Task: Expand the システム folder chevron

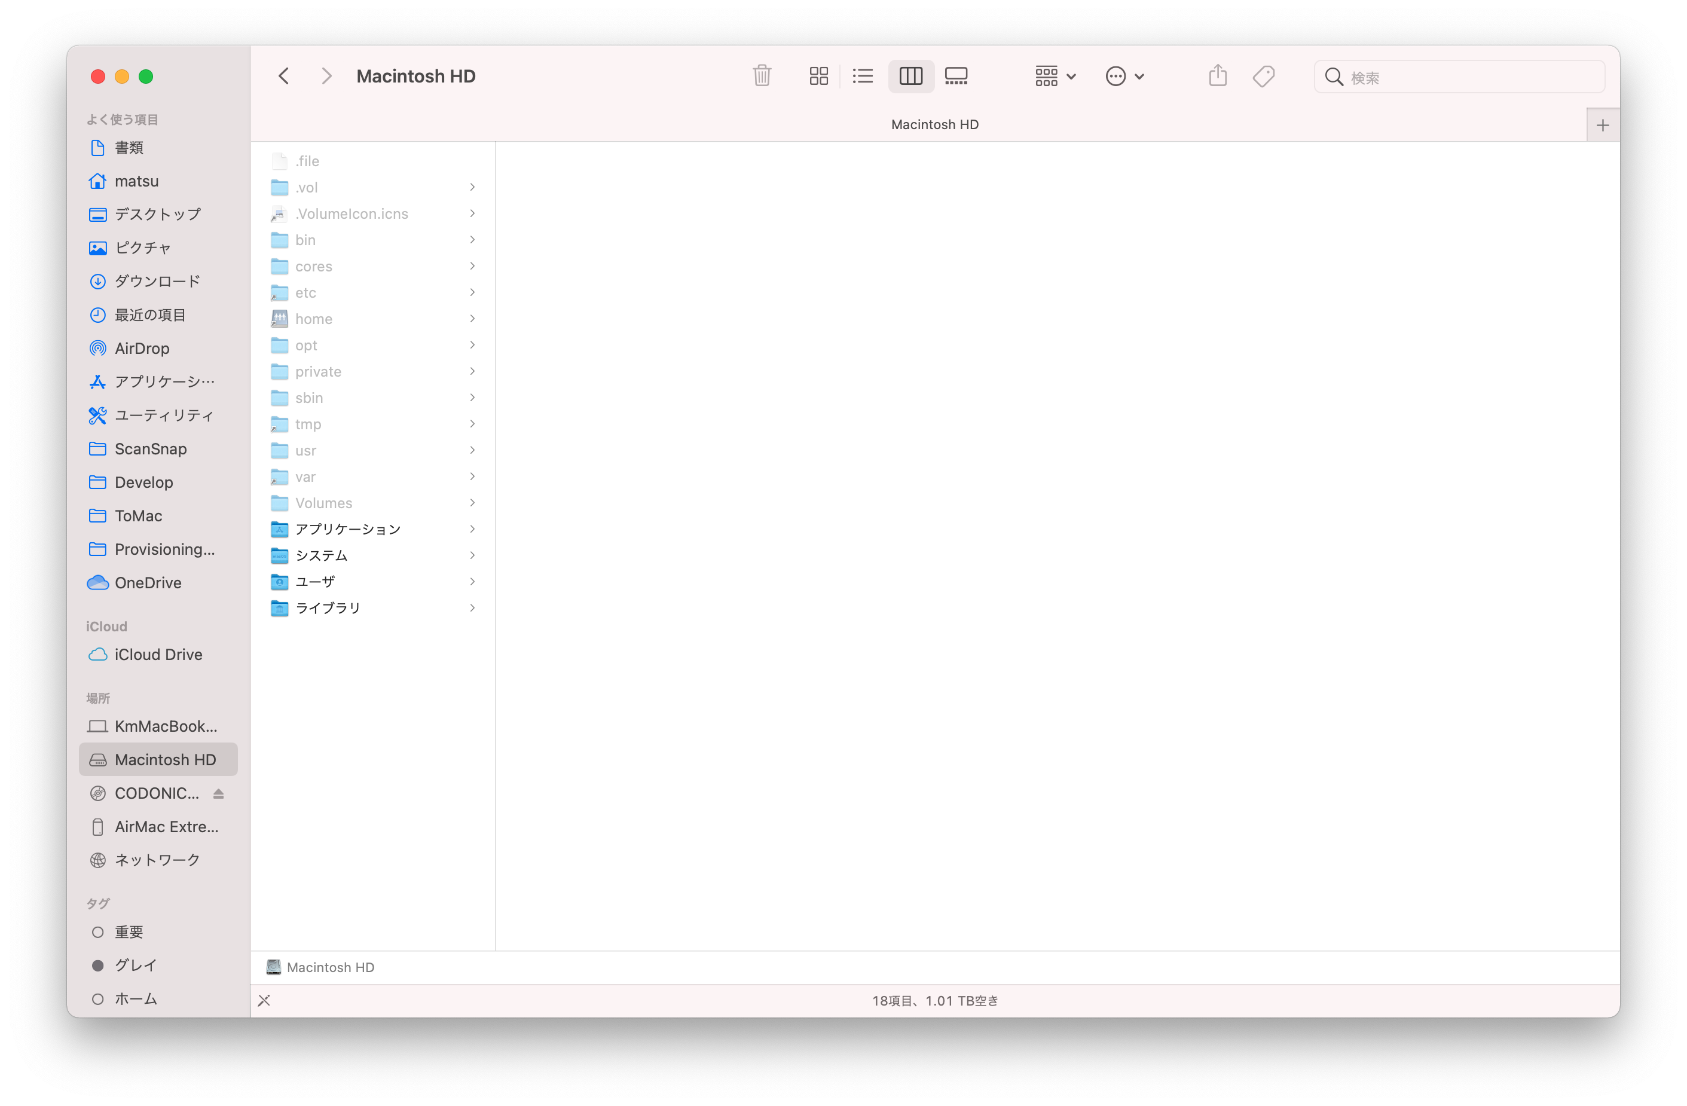Action: click(x=472, y=555)
